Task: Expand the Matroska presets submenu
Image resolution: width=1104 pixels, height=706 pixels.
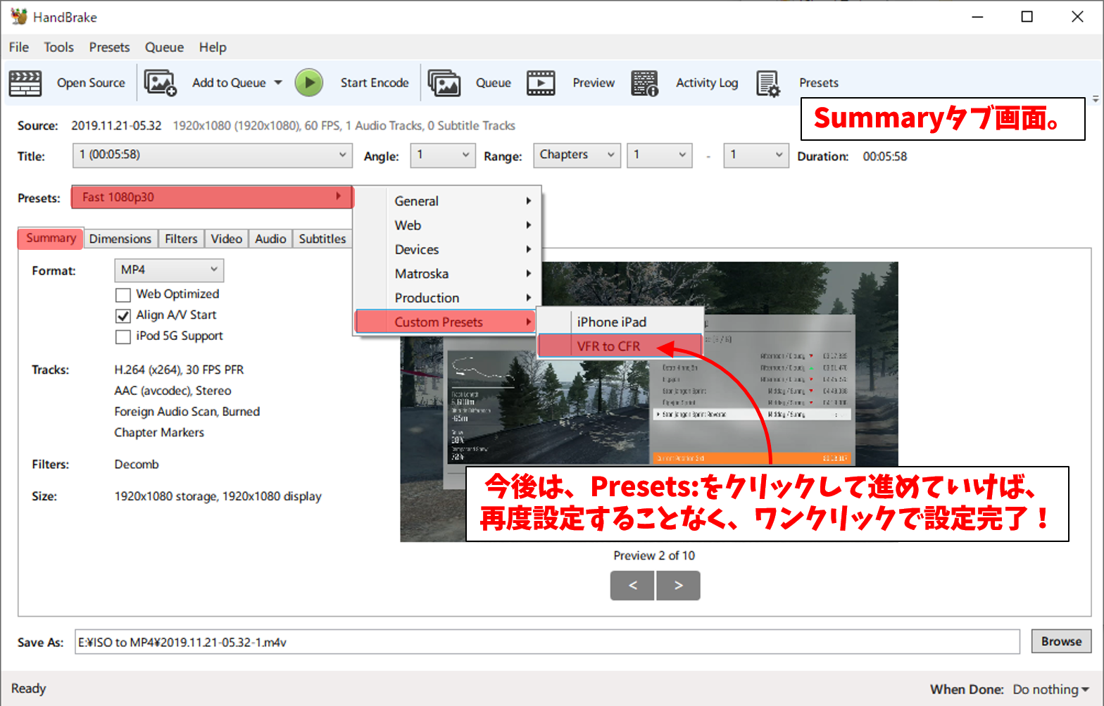Action: [x=446, y=274]
